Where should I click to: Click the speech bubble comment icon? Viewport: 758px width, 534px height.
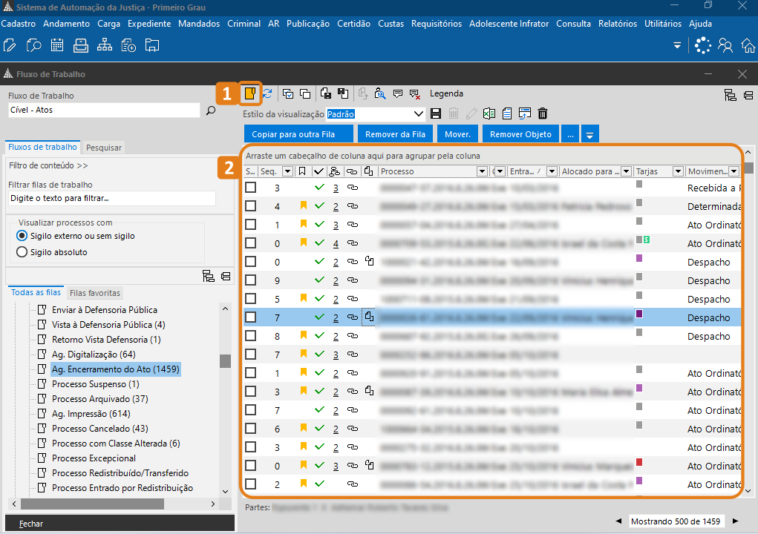[x=398, y=93]
